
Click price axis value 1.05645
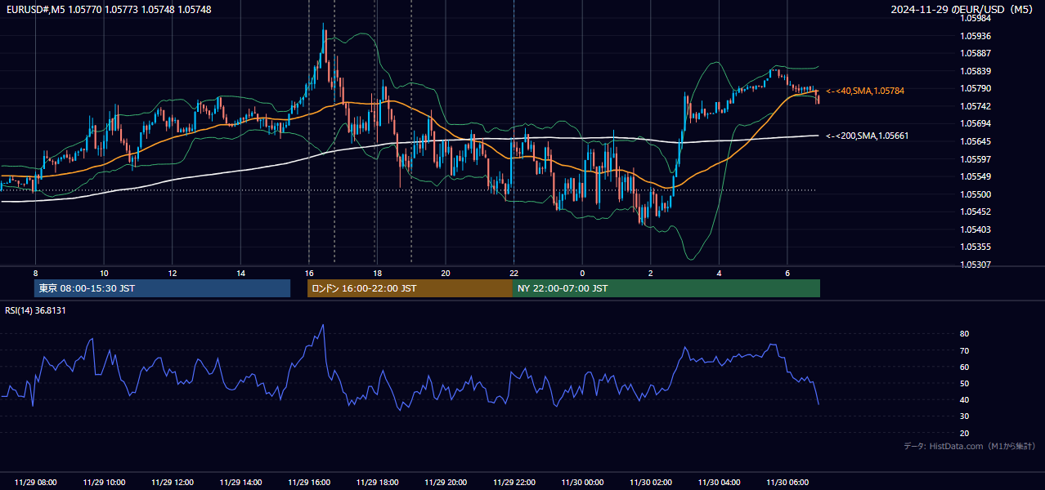(x=975, y=141)
